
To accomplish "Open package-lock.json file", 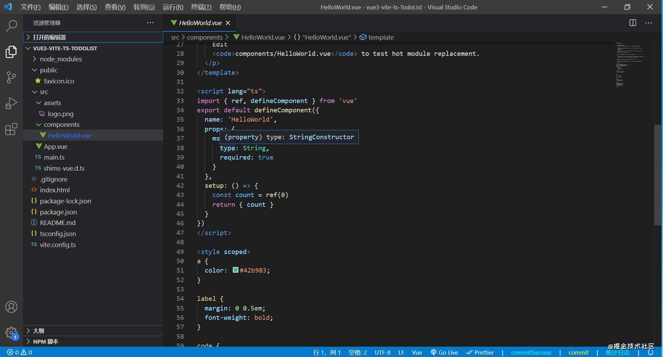I will 93,201.
